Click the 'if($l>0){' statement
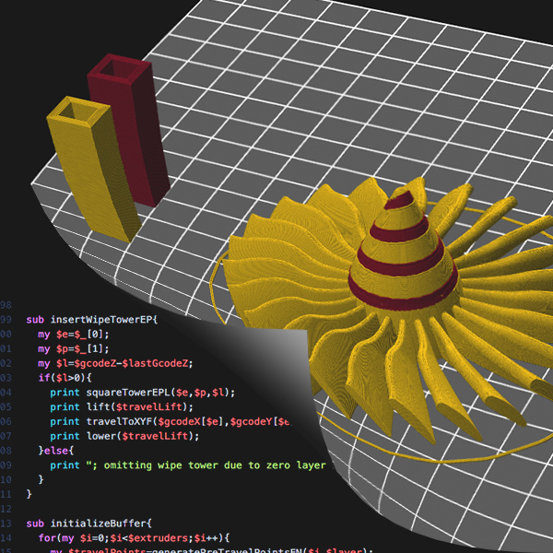 click(65, 378)
